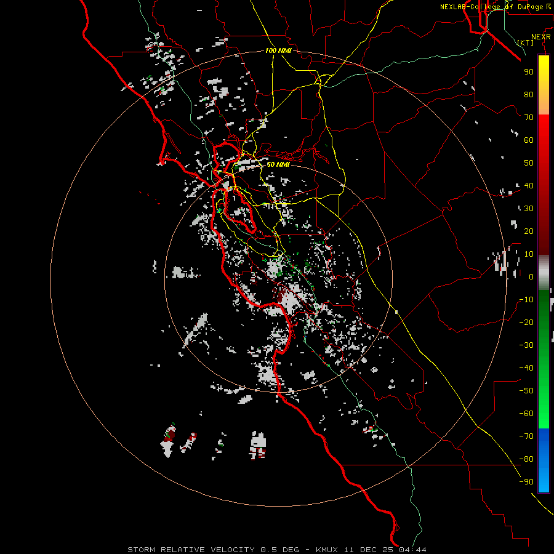Click the -40 value on the velocity scale
Image resolution: width=554 pixels, height=554 pixels.
click(526, 368)
